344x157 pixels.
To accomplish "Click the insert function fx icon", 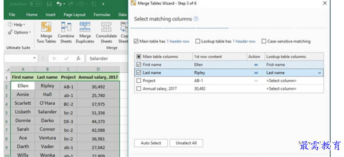I will tap(78, 58).
